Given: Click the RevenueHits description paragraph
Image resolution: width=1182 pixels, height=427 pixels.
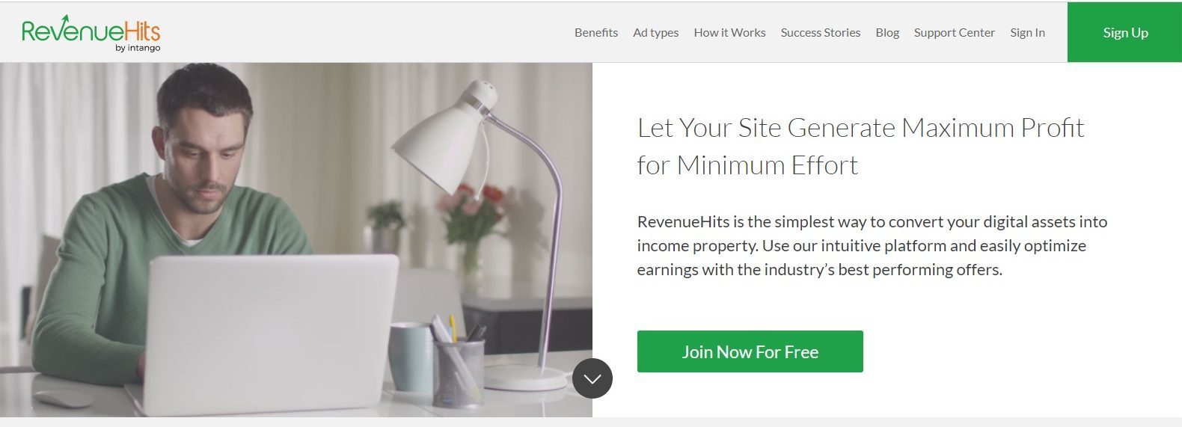Looking at the screenshot, I should pos(872,245).
